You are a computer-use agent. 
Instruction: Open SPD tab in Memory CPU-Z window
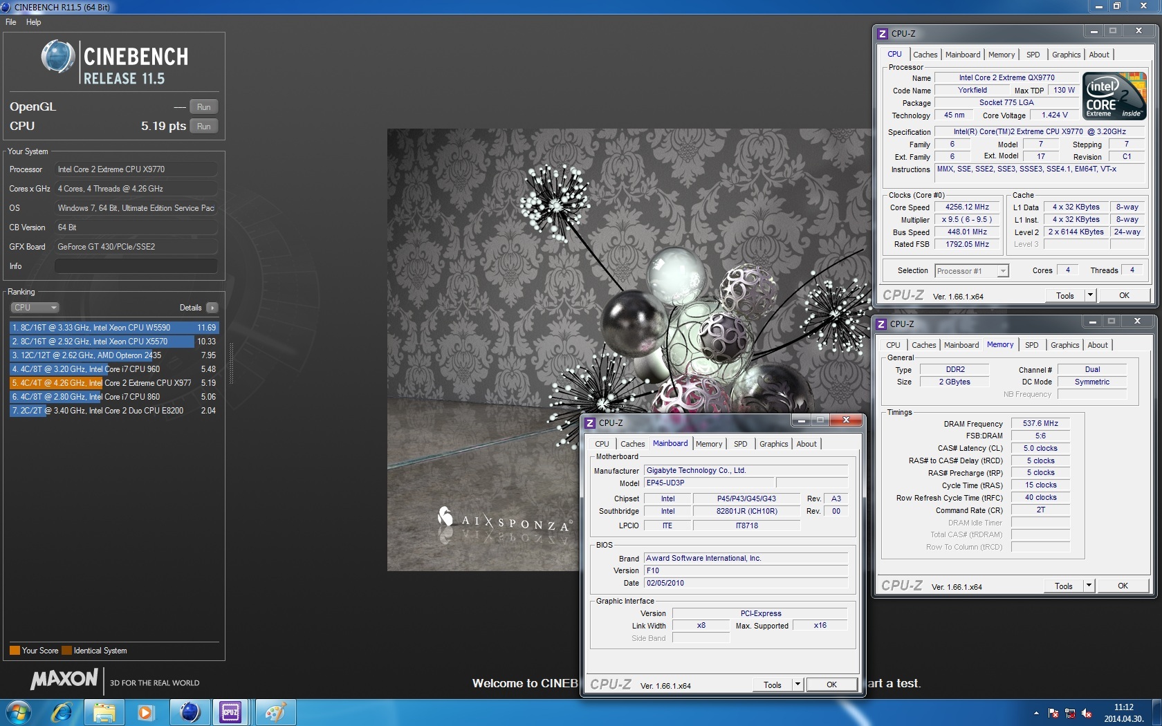[1031, 345]
